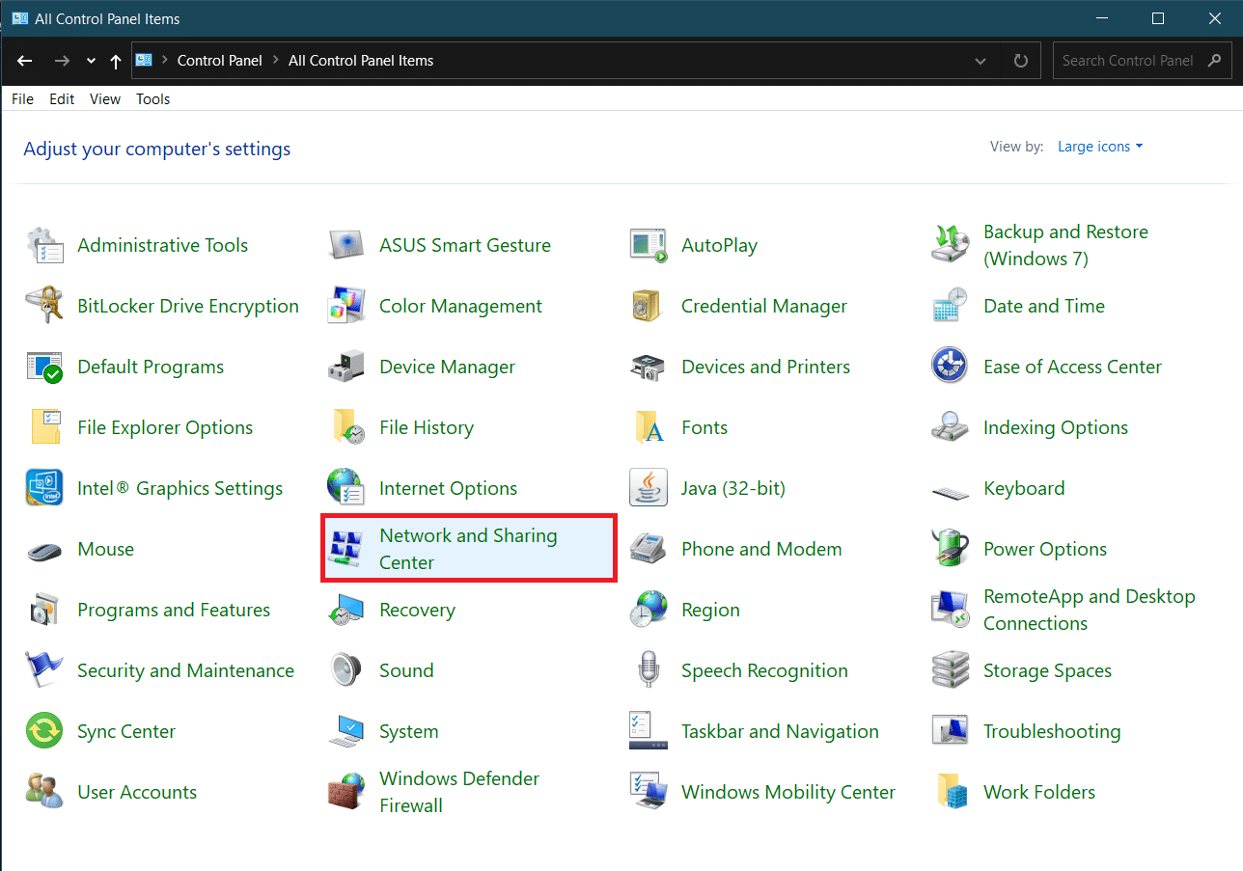Image resolution: width=1243 pixels, height=871 pixels.
Task: Open the Storage Spaces link
Action: point(1047,670)
